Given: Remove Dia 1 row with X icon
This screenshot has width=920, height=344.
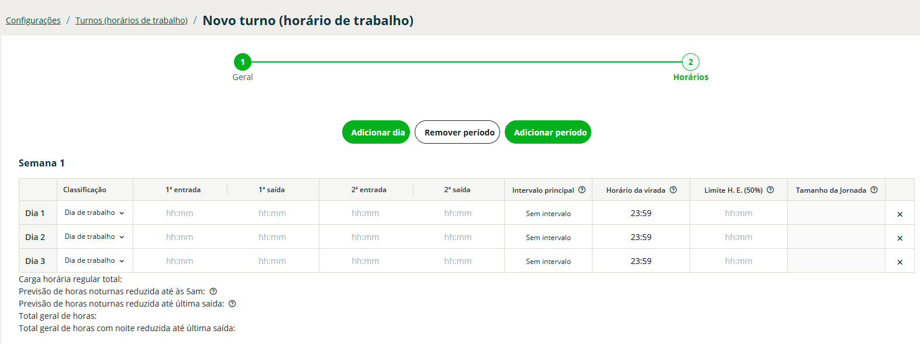Looking at the screenshot, I should (900, 214).
